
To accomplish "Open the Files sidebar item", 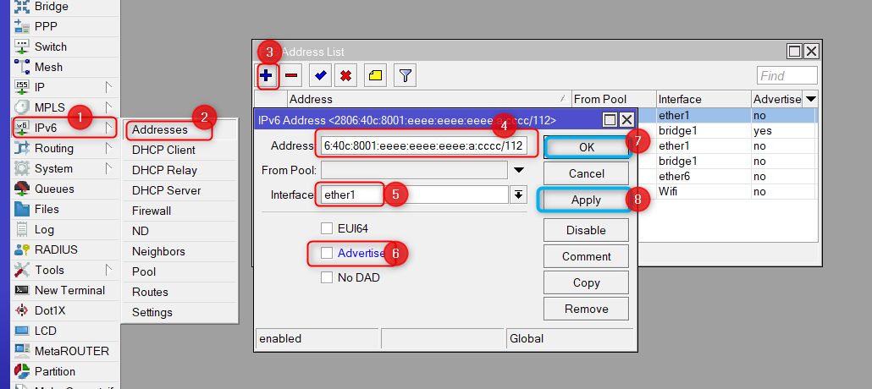I will [x=47, y=209].
